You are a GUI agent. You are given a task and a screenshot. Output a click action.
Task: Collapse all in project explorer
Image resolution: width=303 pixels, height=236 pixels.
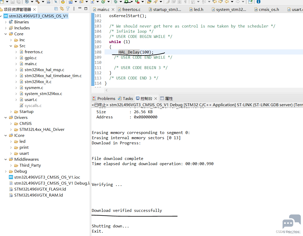pyautogui.click(x=56, y=9)
